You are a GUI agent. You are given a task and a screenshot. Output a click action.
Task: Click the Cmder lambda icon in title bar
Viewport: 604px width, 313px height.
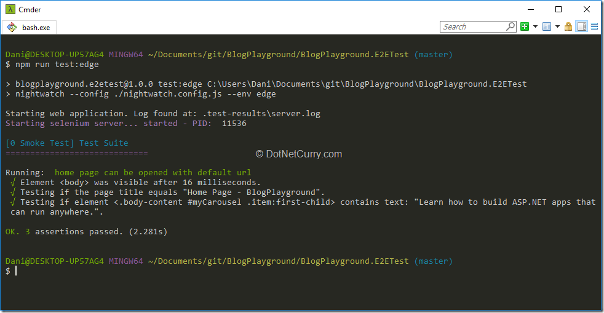coord(10,9)
